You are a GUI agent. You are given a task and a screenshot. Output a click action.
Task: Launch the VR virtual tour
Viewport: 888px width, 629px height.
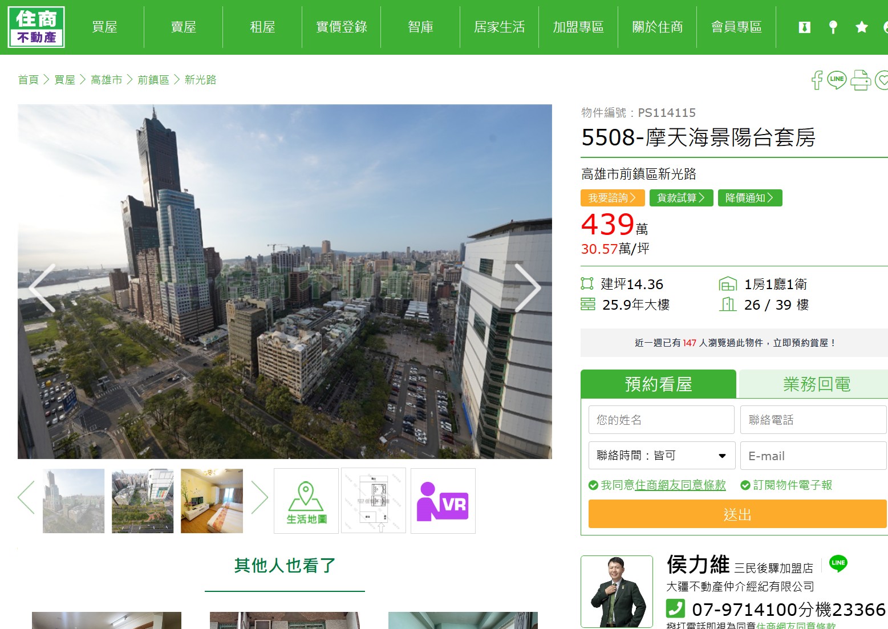(443, 501)
